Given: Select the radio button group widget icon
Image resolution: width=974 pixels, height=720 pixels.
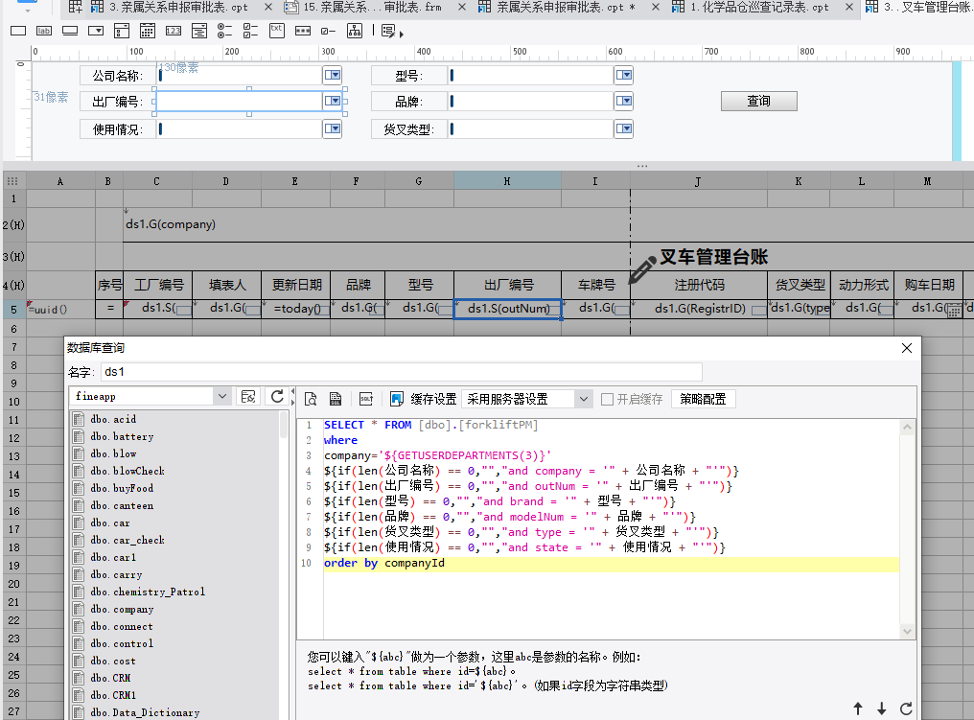Looking at the screenshot, I should pos(225,31).
